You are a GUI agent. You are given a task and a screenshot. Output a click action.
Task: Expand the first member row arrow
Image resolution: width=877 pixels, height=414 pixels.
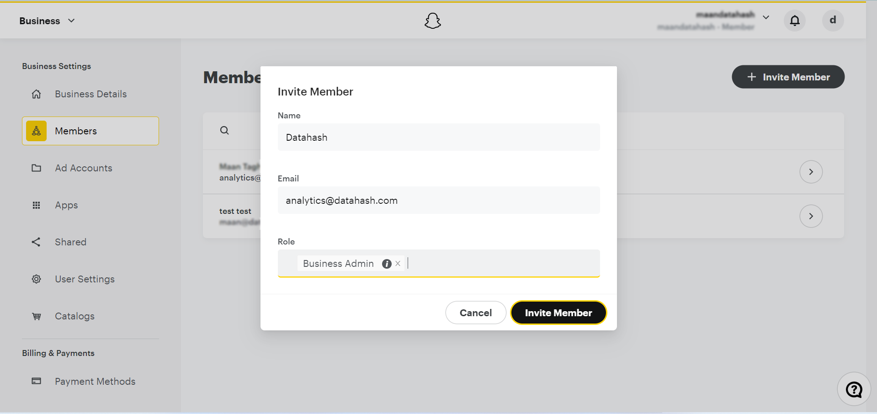click(811, 172)
